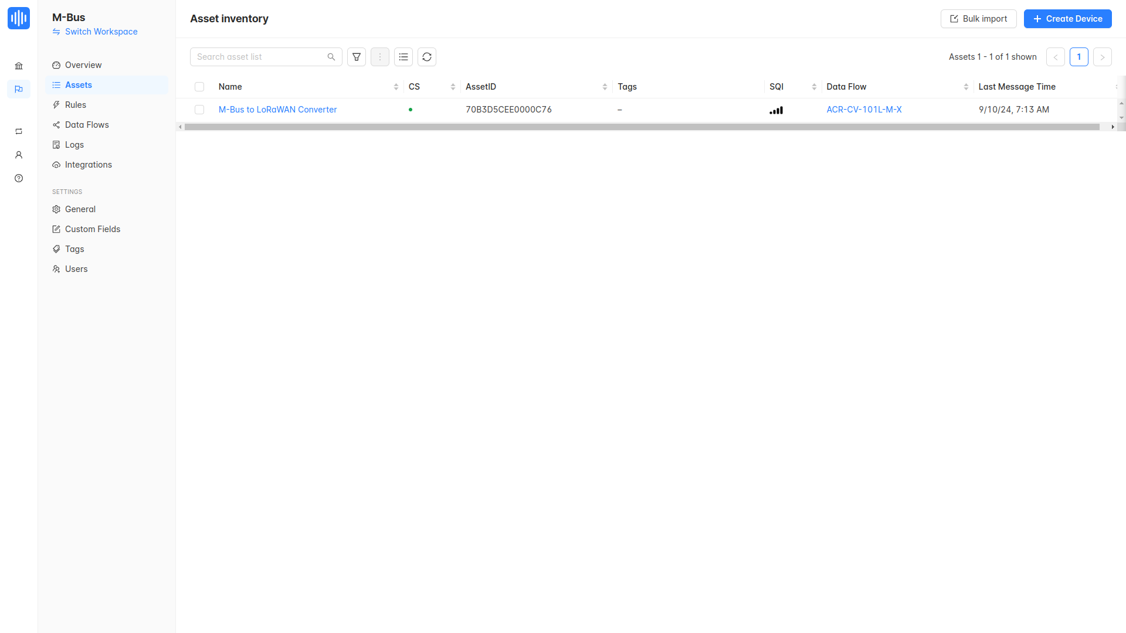Screen dimensions: 1126x633
Task: Click the refresh asset list icon
Action: click(427, 57)
